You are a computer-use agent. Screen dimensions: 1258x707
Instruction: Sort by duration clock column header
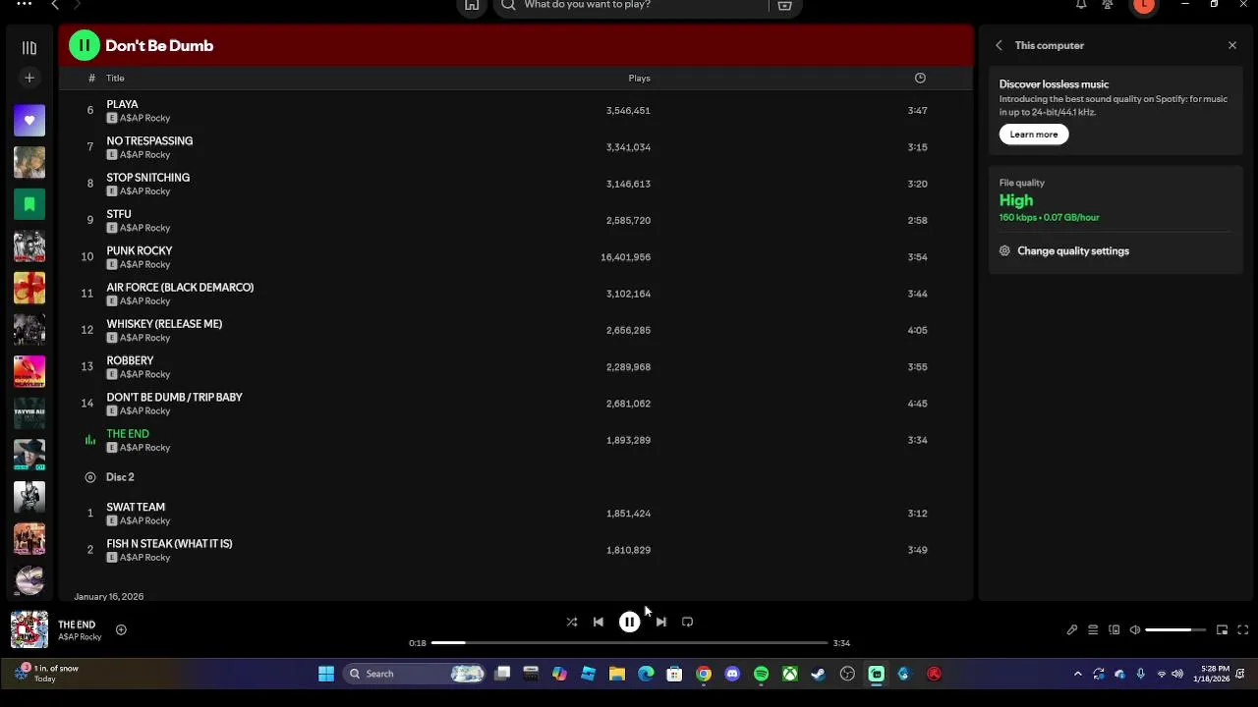tap(920, 79)
